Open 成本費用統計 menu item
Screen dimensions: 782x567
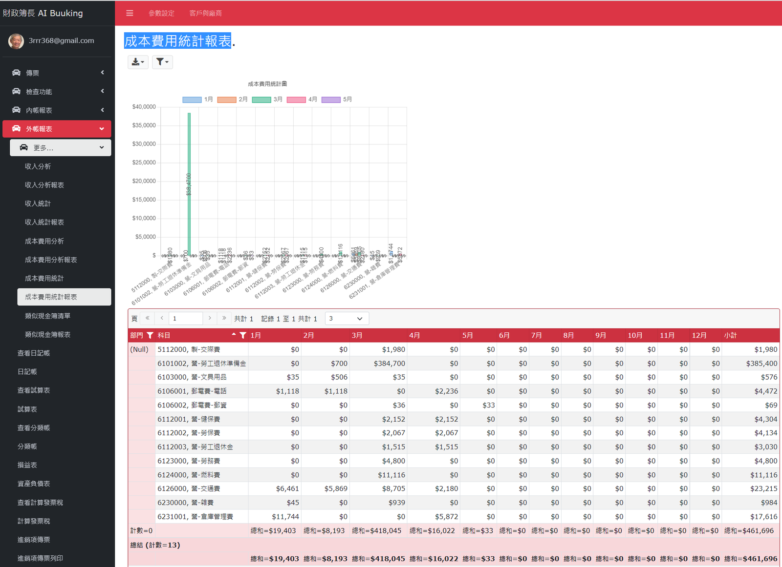[44, 278]
